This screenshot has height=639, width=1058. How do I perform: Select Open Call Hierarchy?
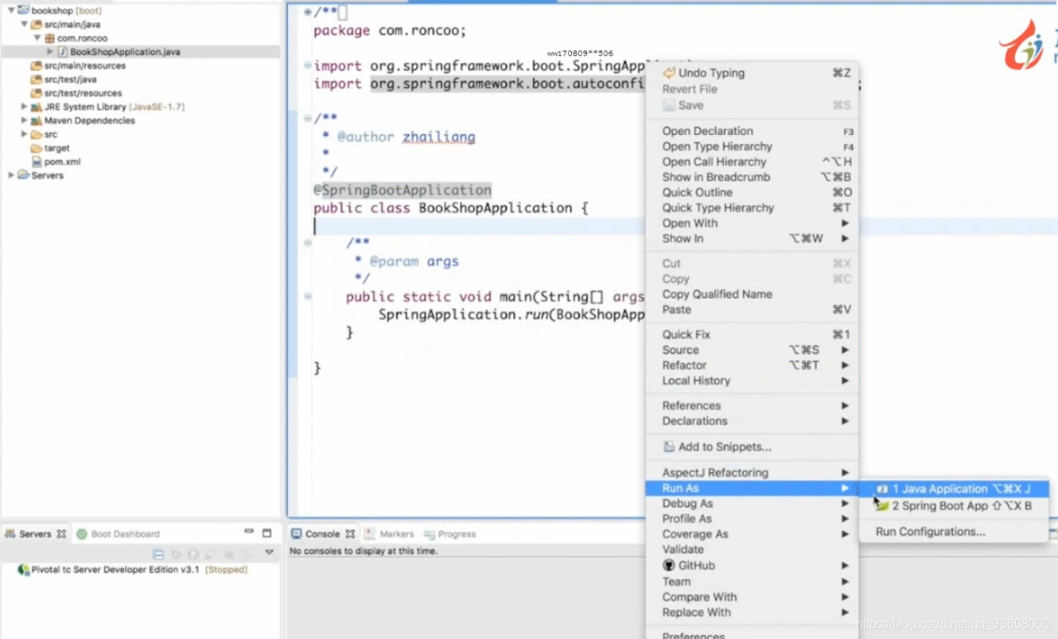coord(752,161)
